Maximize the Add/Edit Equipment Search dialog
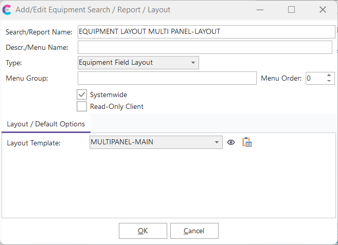The height and width of the screenshot is (245, 338). click(291, 9)
